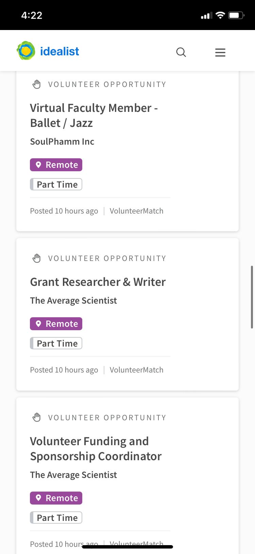Click VolunteerMatch source on Grant Researcher card
This screenshot has height=554, width=255.
pos(136,370)
